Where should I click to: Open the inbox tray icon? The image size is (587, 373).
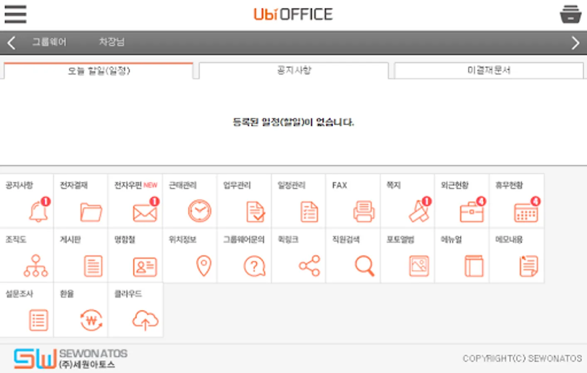[x=570, y=15]
